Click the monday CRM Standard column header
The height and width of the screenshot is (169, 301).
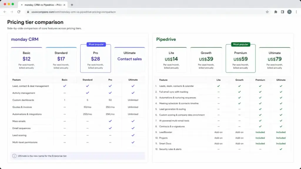click(87, 80)
